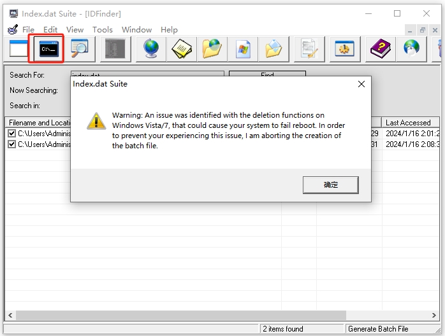Click the horizontal scrollbar left arrow
This screenshot has width=445, height=336.
(10, 316)
